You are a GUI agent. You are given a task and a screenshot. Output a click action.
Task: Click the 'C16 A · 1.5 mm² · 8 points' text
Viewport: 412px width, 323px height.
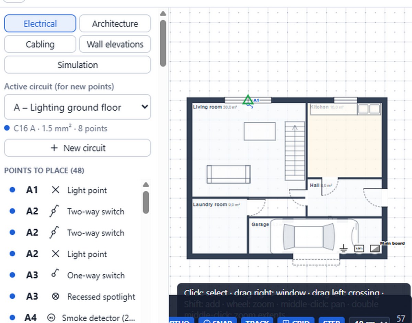pyautogui.click(x=60, y=129)
